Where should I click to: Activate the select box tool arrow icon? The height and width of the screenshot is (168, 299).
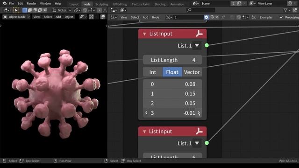pyautogui.click(x=16, y=10)
